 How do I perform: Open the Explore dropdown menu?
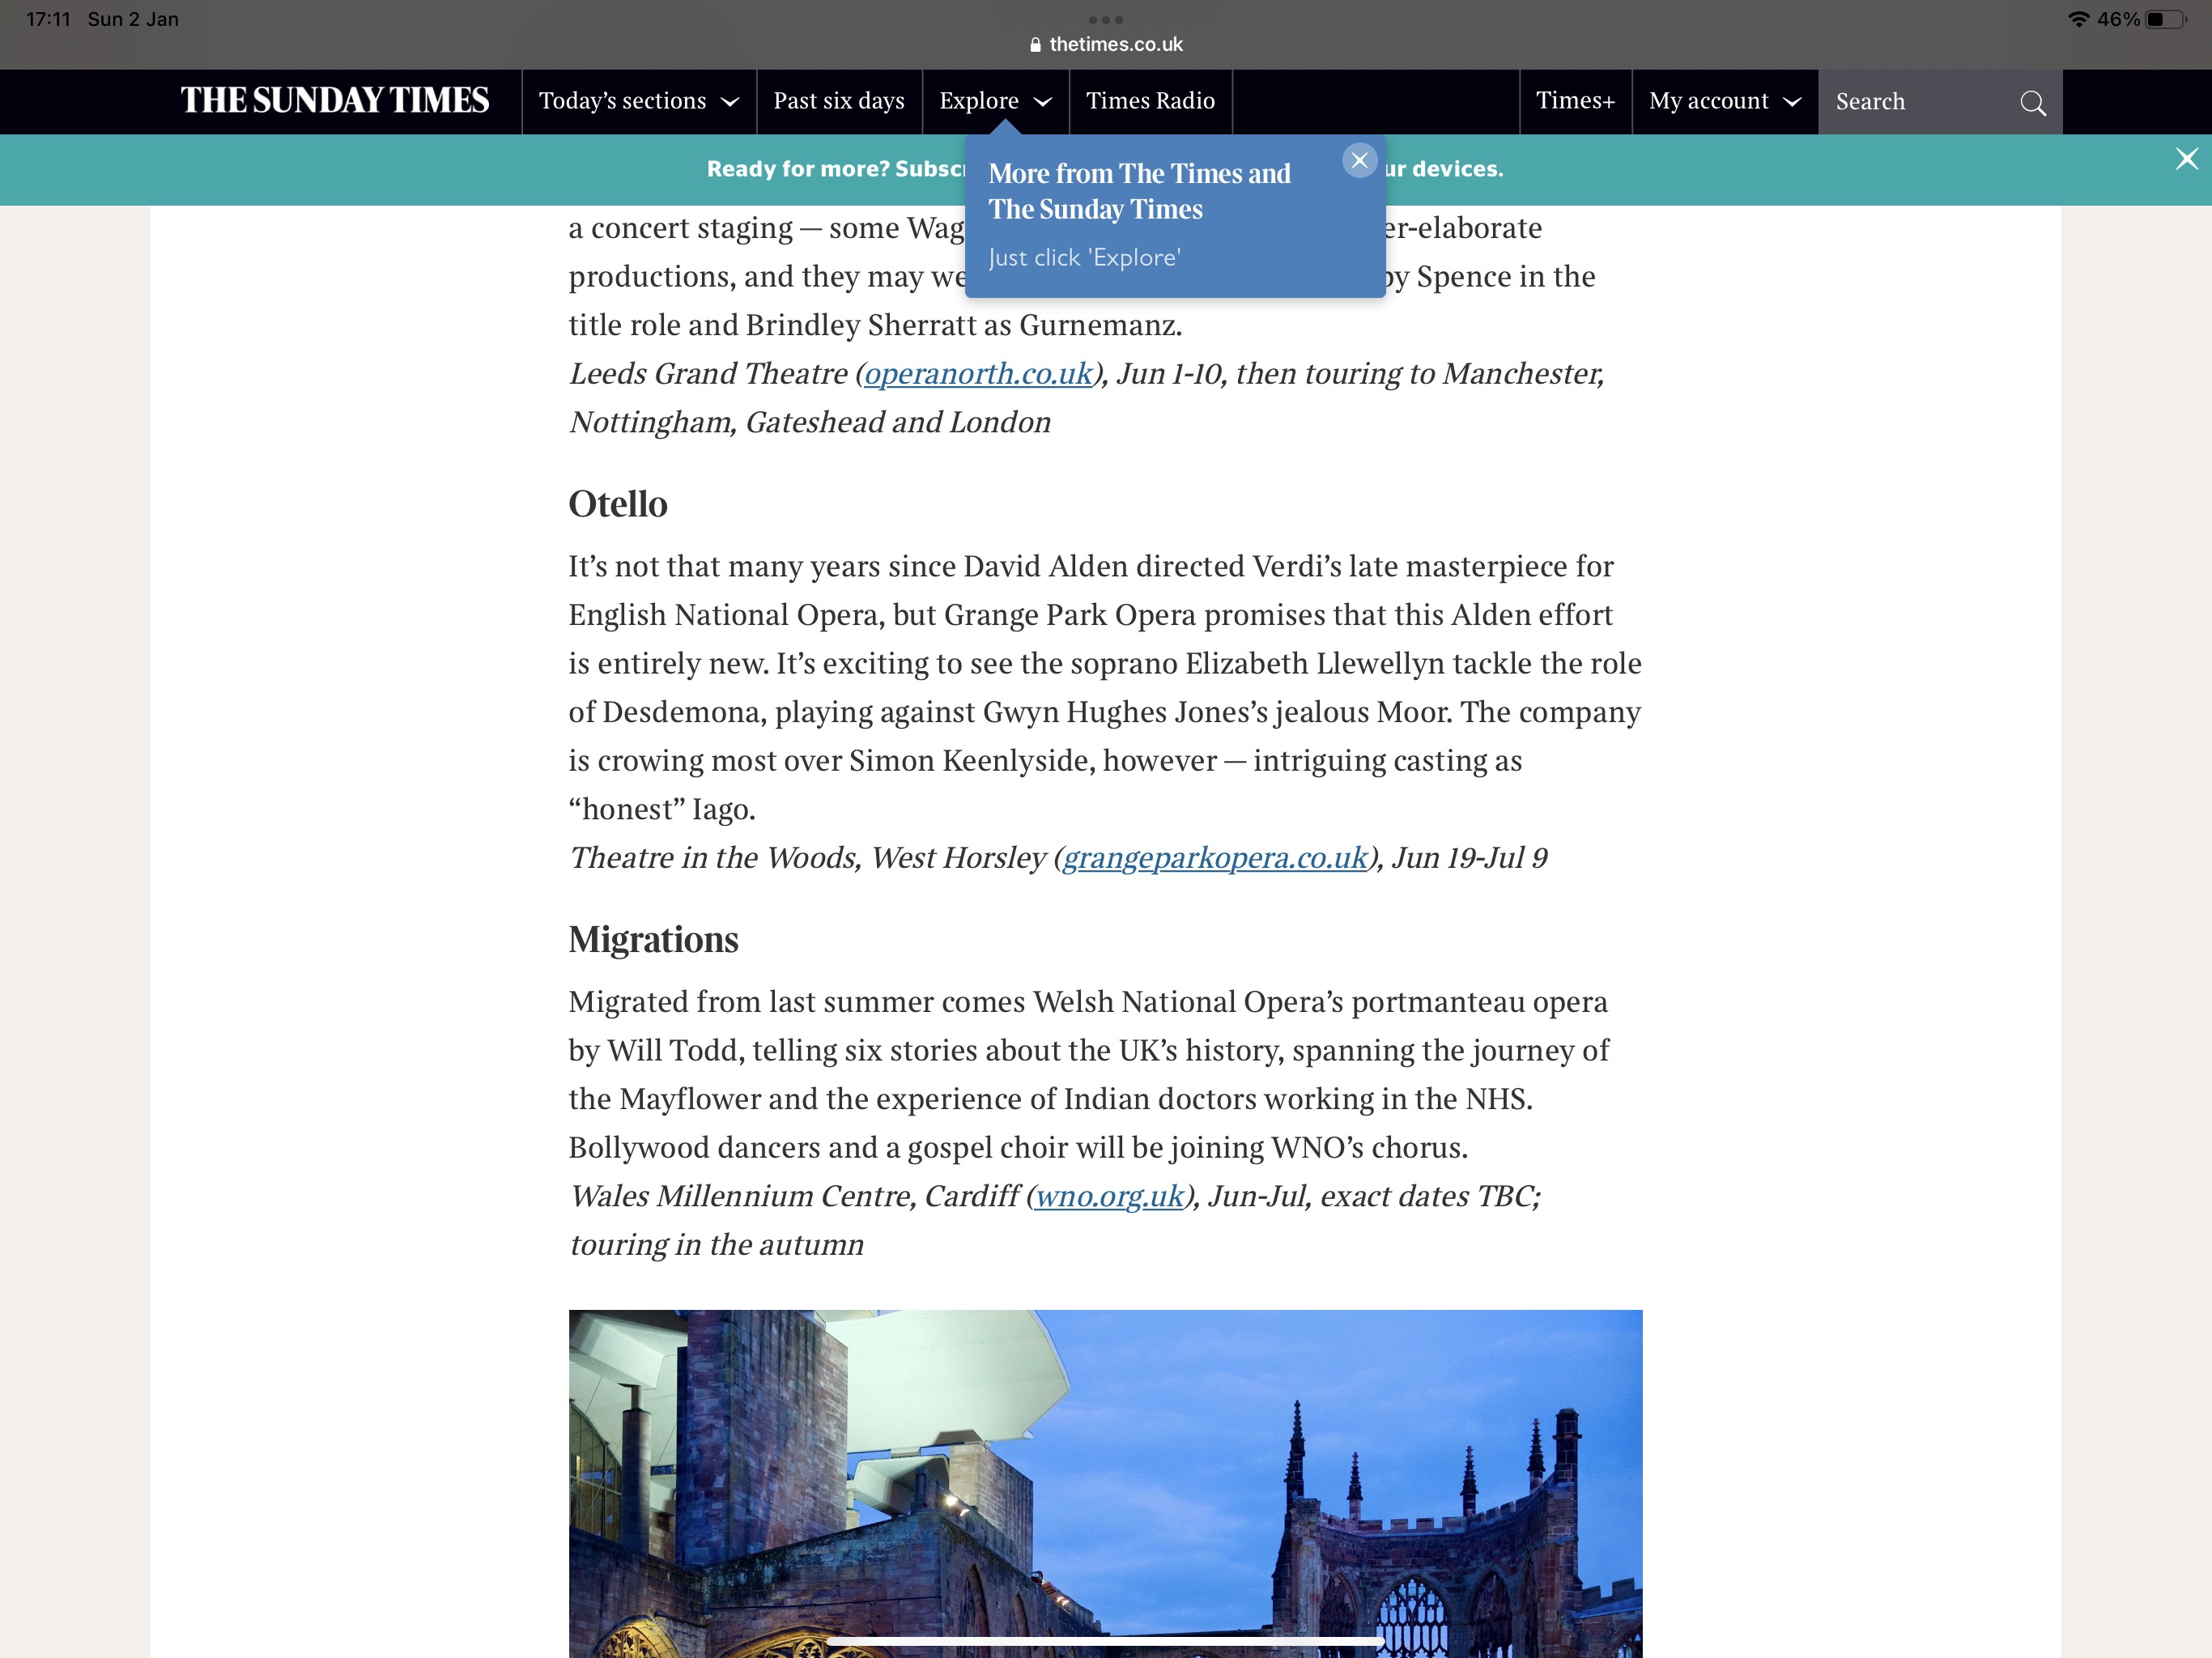coord(995,101)
